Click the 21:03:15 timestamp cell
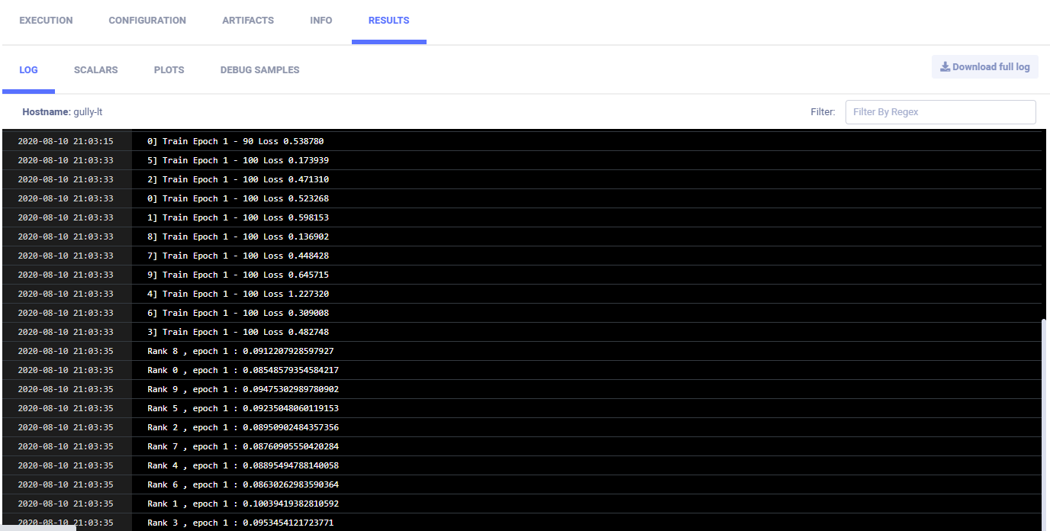The image size is (1050, 531). [66, 141]
